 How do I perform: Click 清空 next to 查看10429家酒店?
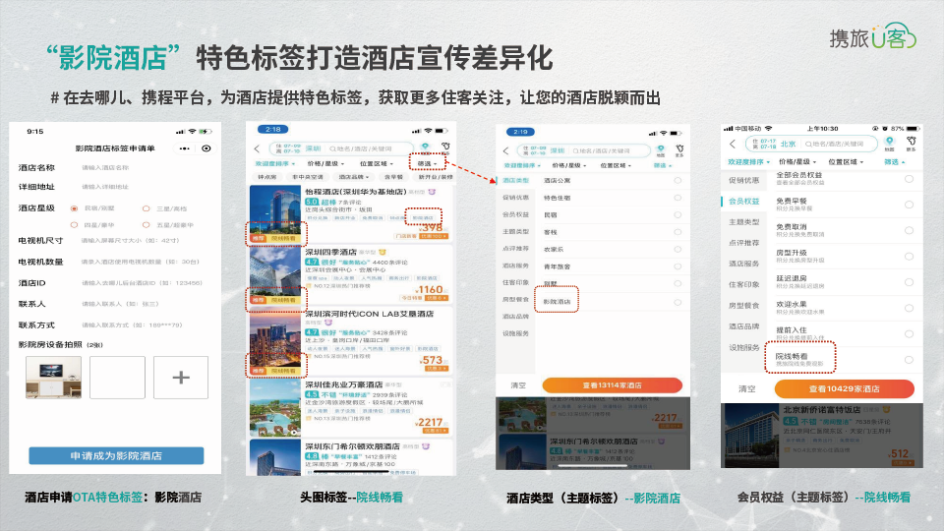[x=747, y=389]
